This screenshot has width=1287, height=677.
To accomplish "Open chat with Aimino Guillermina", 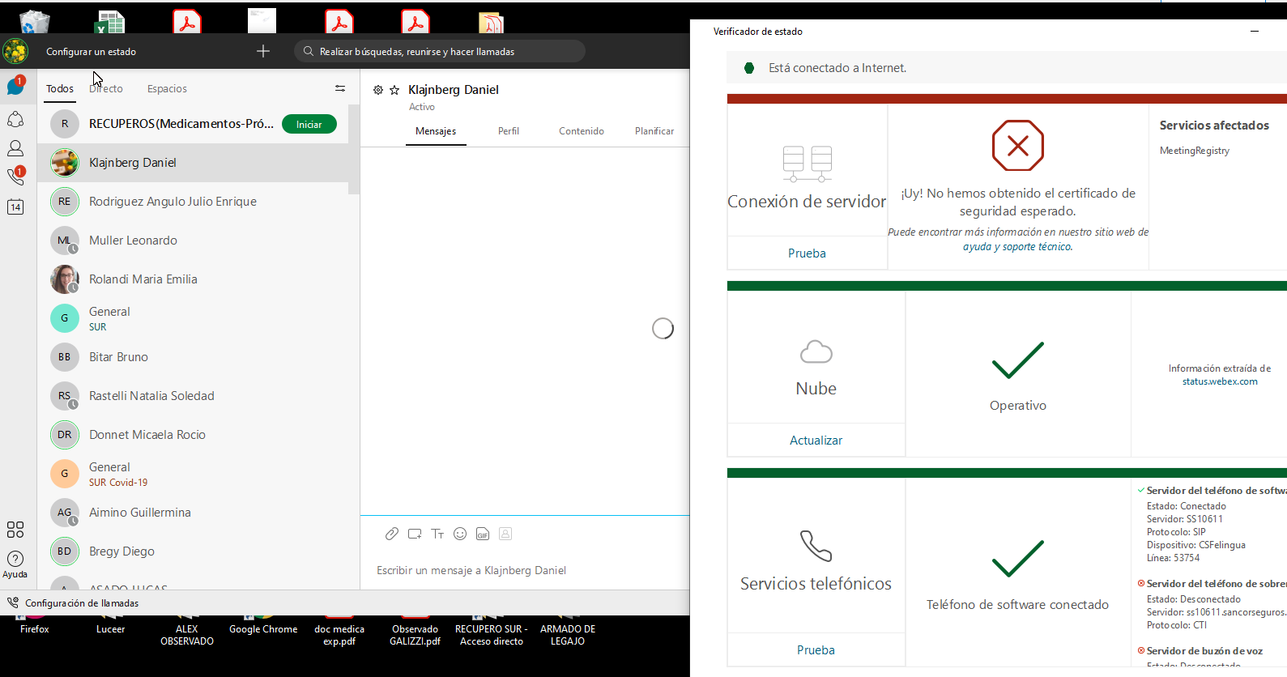I will pyautogui.click(x=193, y=513).
